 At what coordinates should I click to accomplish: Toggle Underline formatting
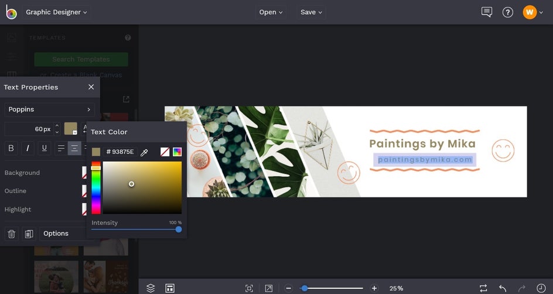[x=45, y=148]
